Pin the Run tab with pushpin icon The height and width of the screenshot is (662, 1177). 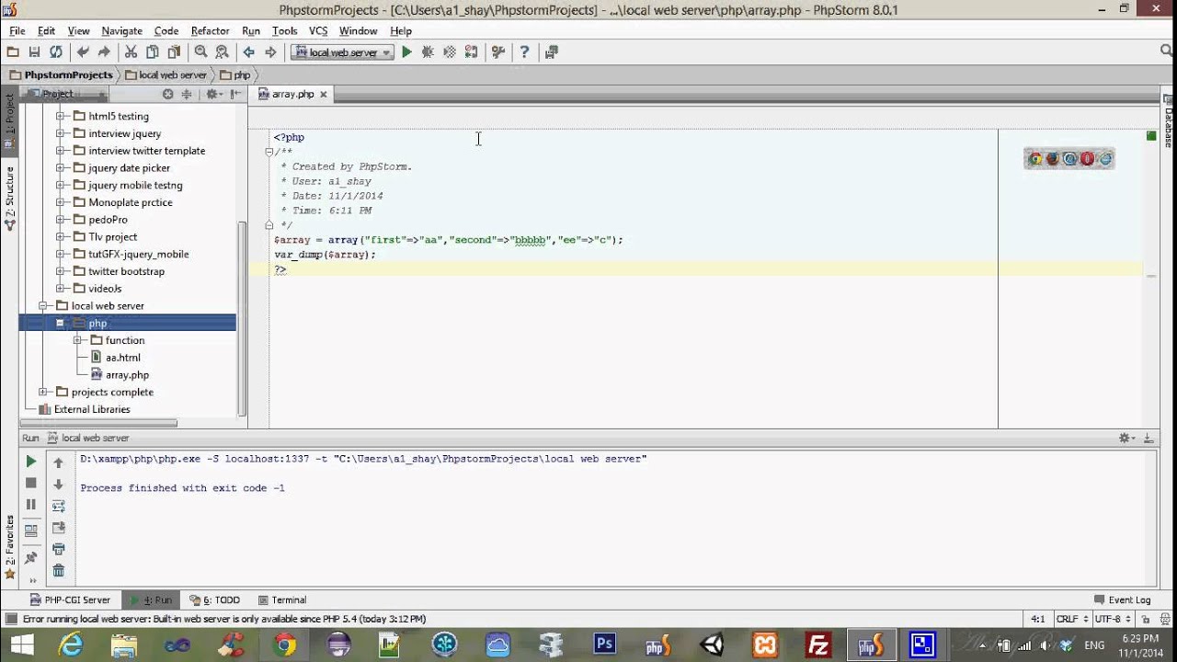coord(30,557)
